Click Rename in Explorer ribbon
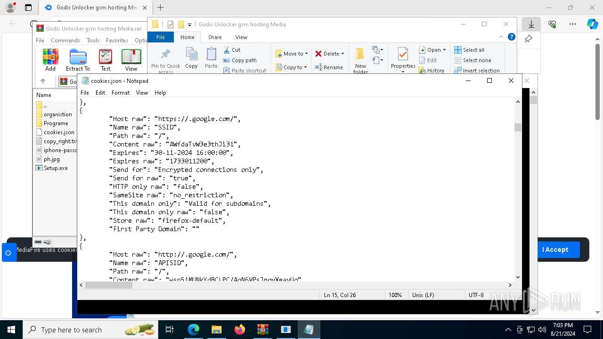The height and width of the screenshot is (339, 603). pyautogui.click(x=329, y=67)
